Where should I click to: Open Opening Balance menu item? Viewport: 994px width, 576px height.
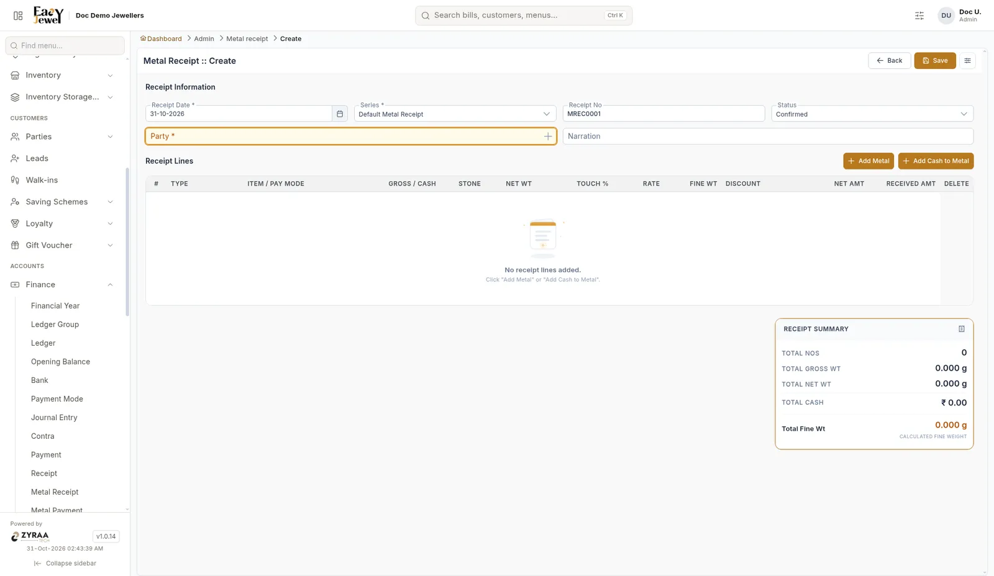pyautogui.click(x=60, y=362)
